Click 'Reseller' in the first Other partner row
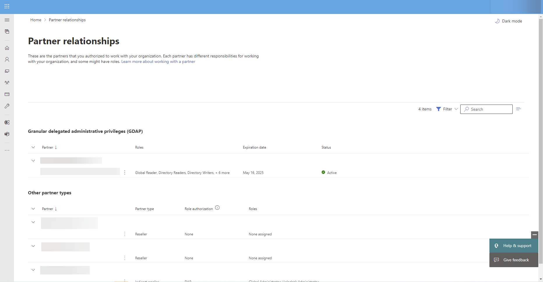 (141, 234)
